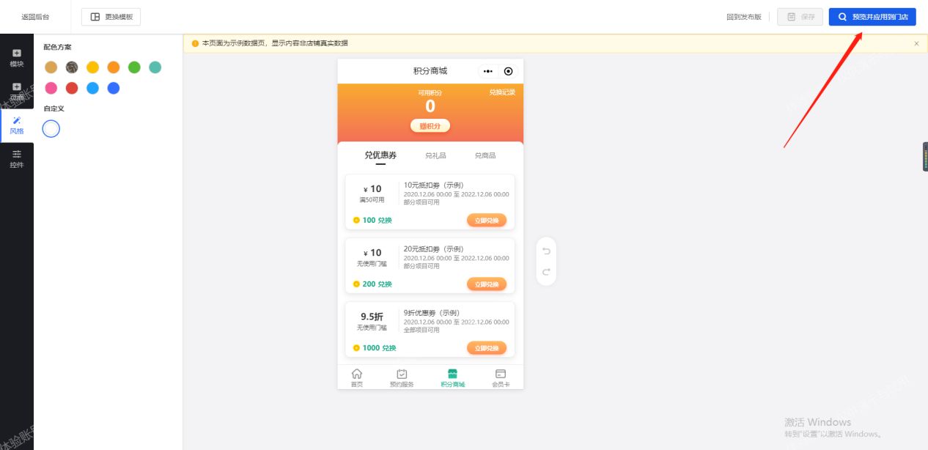The height and width of the screenshot is (450, 928).
Task: Tap 赚积分 in the orange banner
Action: (x=430, y=125)
